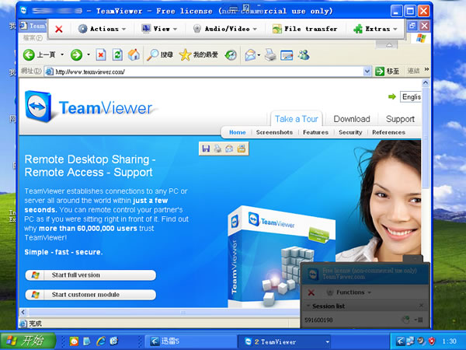Click the network computers icon in system tray
The image size is (466, 350).
tap(410, 341)
